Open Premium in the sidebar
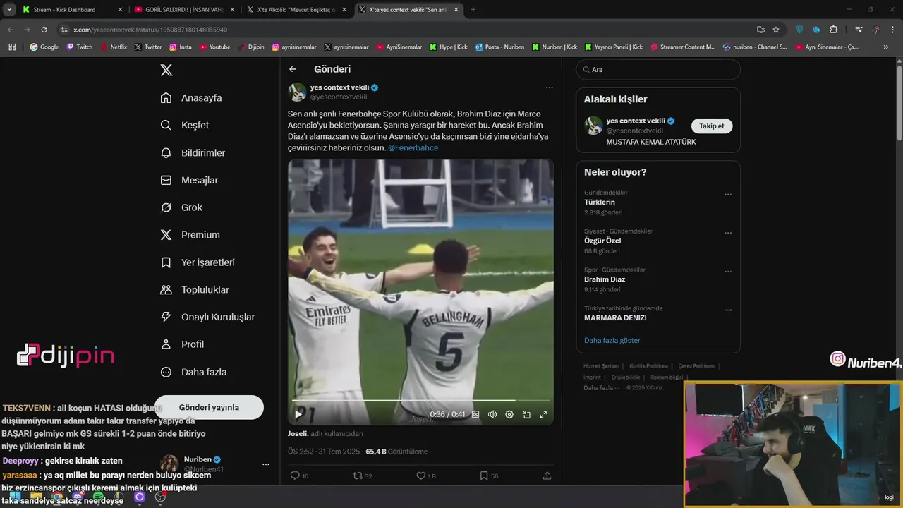Screen dimensions: 903x508 click(190, 235)
